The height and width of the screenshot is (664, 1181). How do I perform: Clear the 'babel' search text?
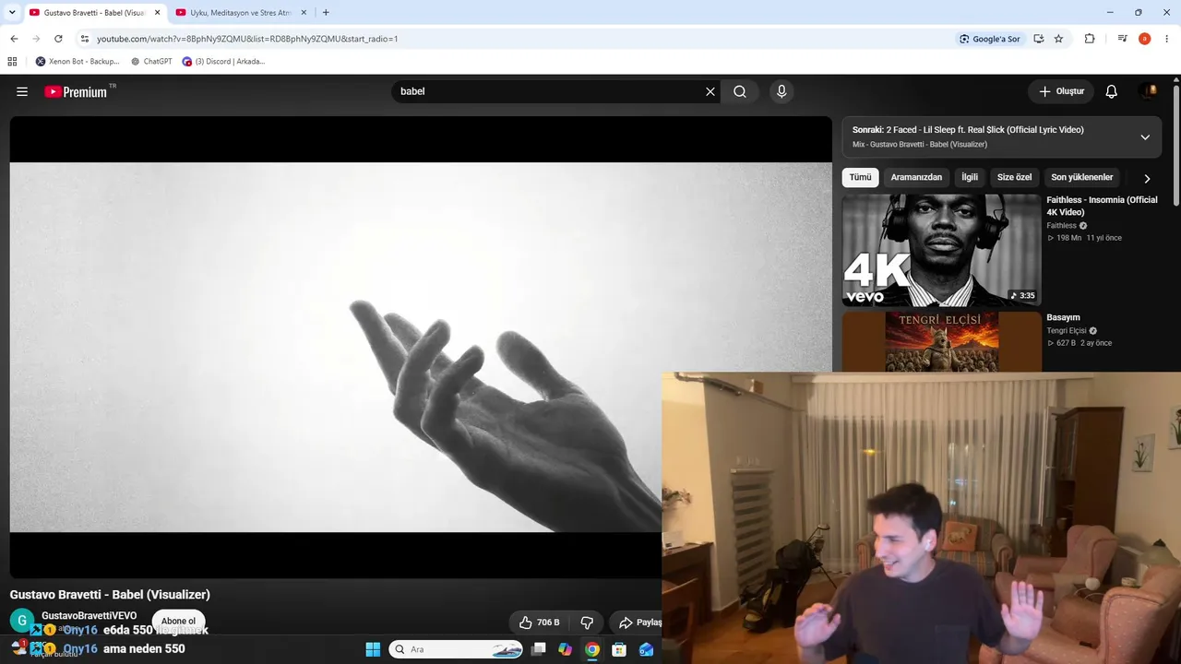point(710,91)
